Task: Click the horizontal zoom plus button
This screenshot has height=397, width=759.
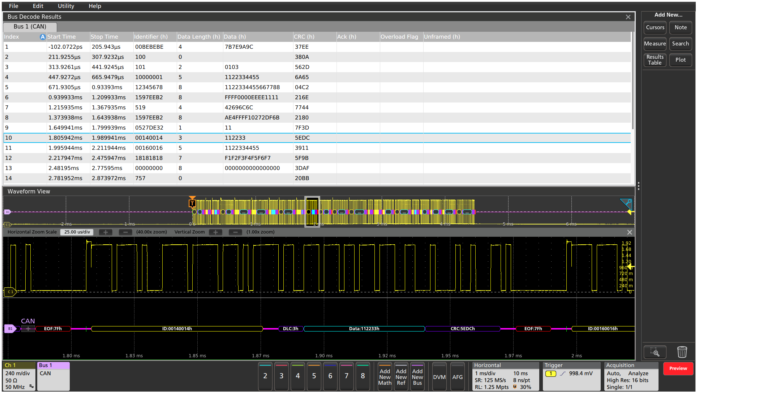Action: pos(106,232)
